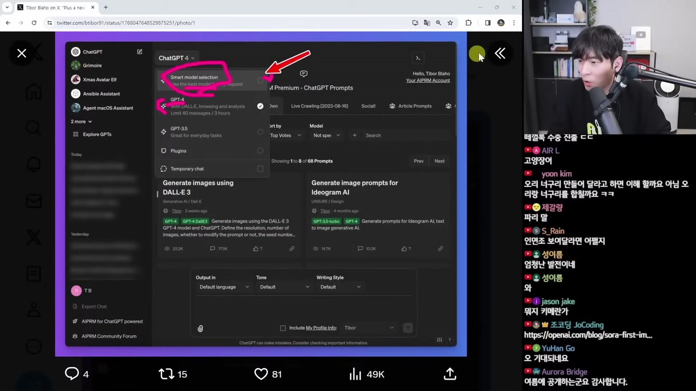Like the post with heart icon
This screenshot has height=391, width=696.
pos(261,374)
